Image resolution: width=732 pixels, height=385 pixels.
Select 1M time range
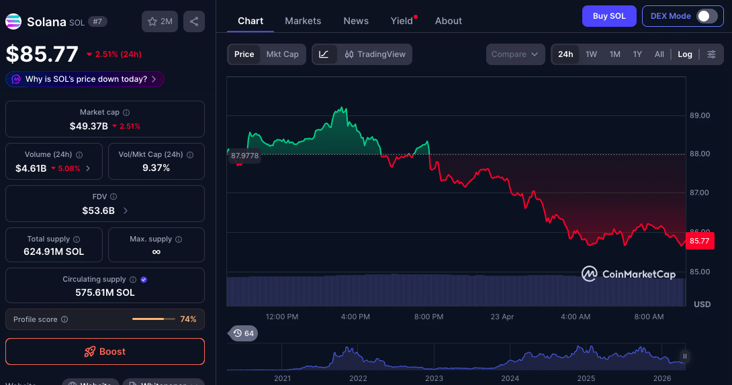615,54
